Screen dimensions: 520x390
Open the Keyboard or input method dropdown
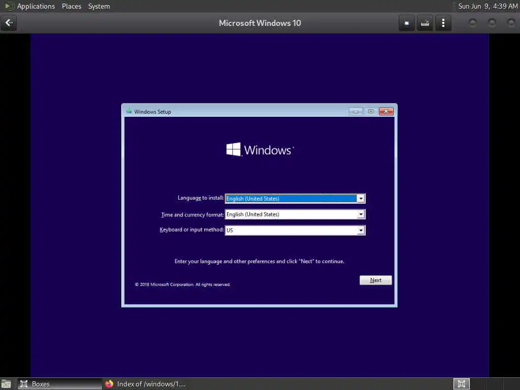pos(295,230)
